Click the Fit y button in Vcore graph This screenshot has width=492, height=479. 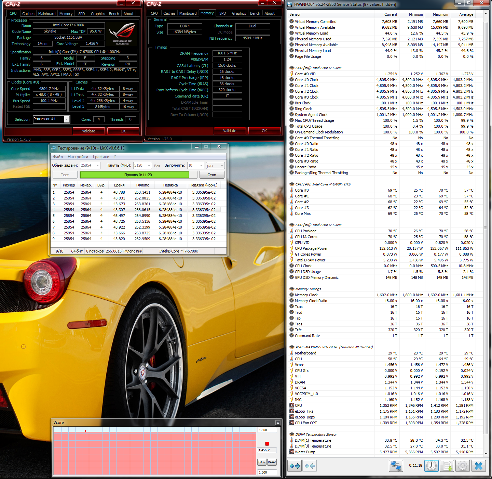point(262,462)
